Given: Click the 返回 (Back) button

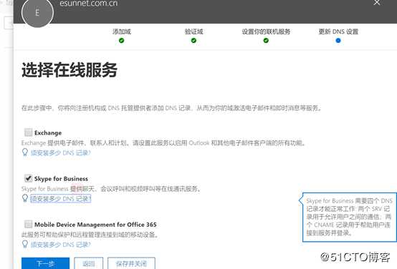Looking at the screenshot, I should point(89,263).
